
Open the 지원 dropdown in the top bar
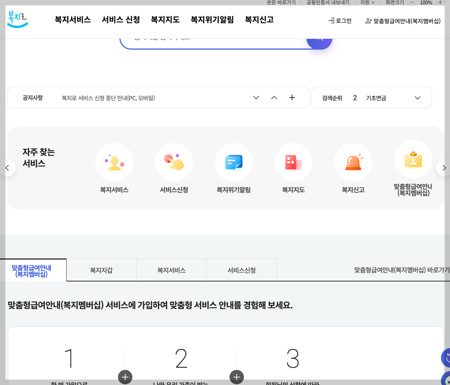368,3
